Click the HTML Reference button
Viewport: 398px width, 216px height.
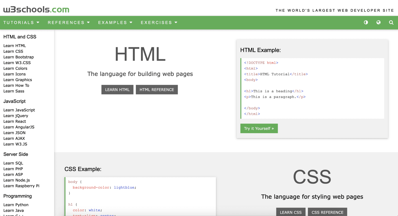tap(157, 90)
